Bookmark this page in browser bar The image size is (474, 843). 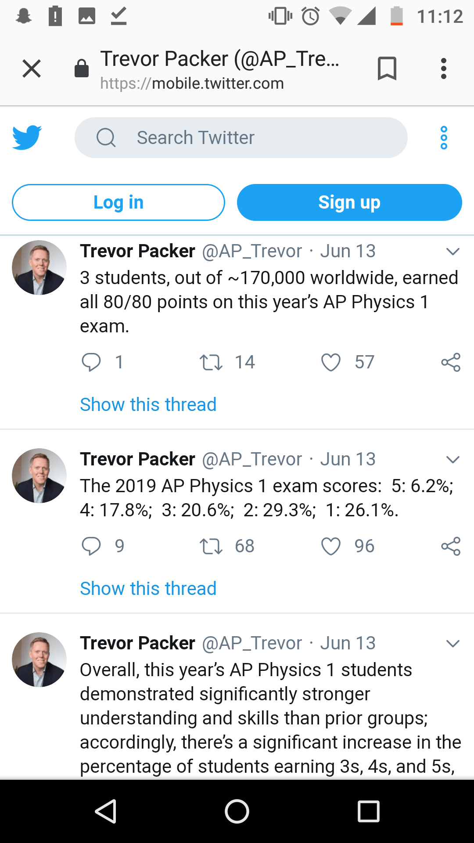click(387, 68)
